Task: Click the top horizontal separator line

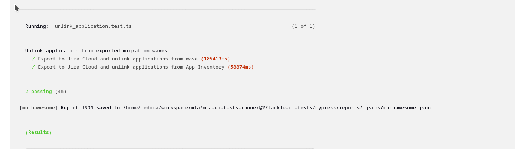Action: click(167, 10)
